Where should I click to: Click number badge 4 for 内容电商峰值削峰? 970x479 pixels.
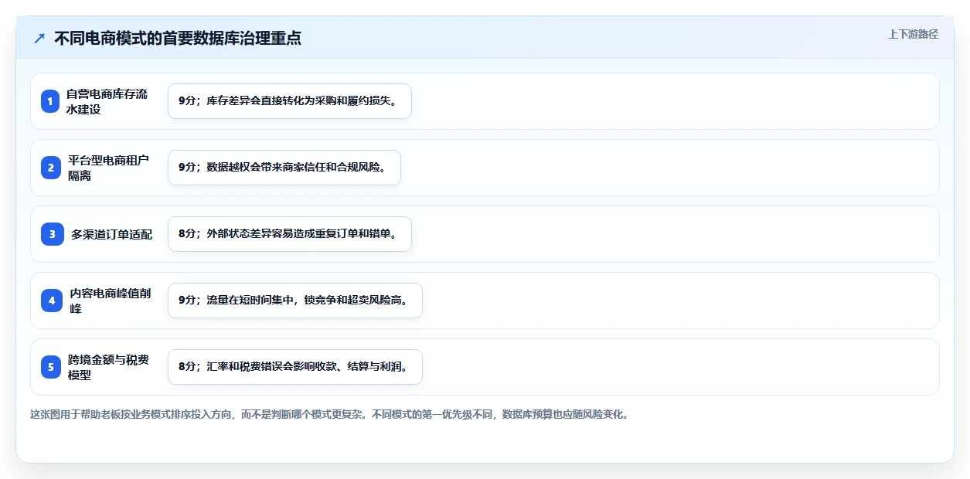coord(52,301)
